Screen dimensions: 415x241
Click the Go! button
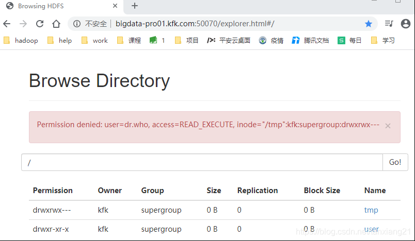coord(395,162)
